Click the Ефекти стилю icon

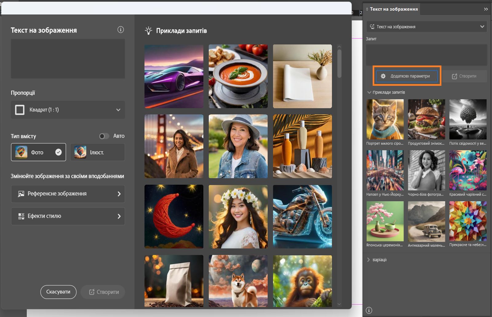tap(21, 216)
